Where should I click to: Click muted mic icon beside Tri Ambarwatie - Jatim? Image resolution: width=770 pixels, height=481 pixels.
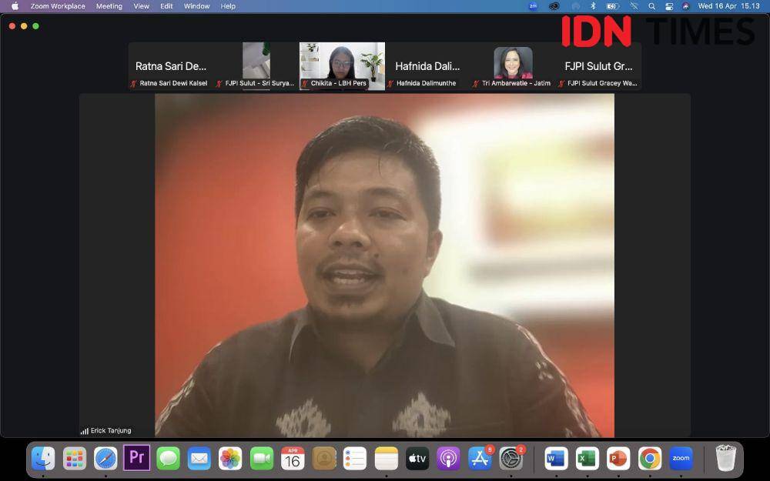(476, 83)
